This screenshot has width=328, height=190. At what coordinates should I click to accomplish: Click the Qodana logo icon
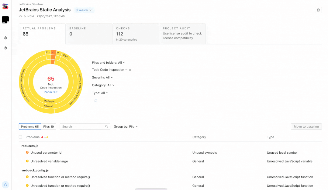[x=5, y=6]
